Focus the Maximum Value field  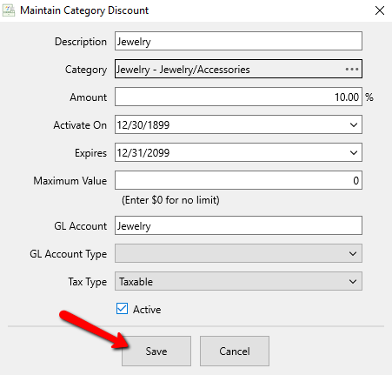coord(238,180)
